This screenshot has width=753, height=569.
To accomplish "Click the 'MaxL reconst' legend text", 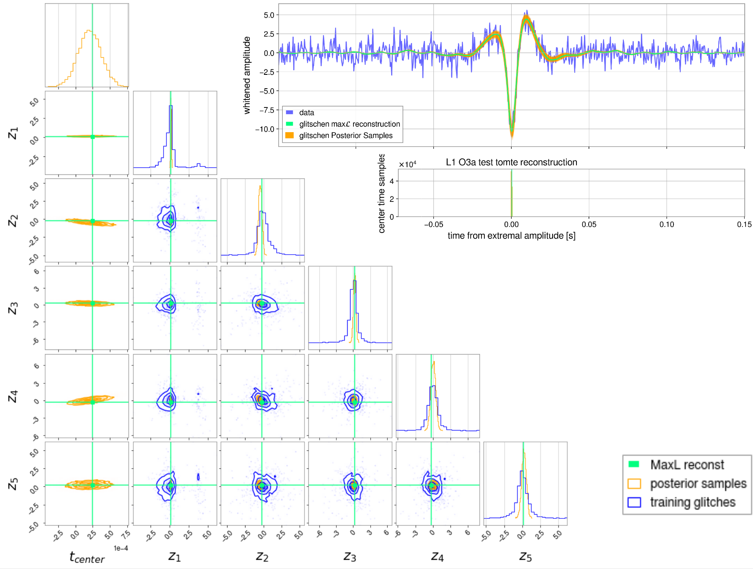I will pyautogui.click(x=687, y=464).
